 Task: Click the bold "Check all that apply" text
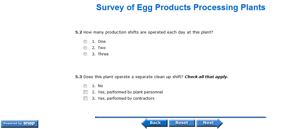[207, 77]
